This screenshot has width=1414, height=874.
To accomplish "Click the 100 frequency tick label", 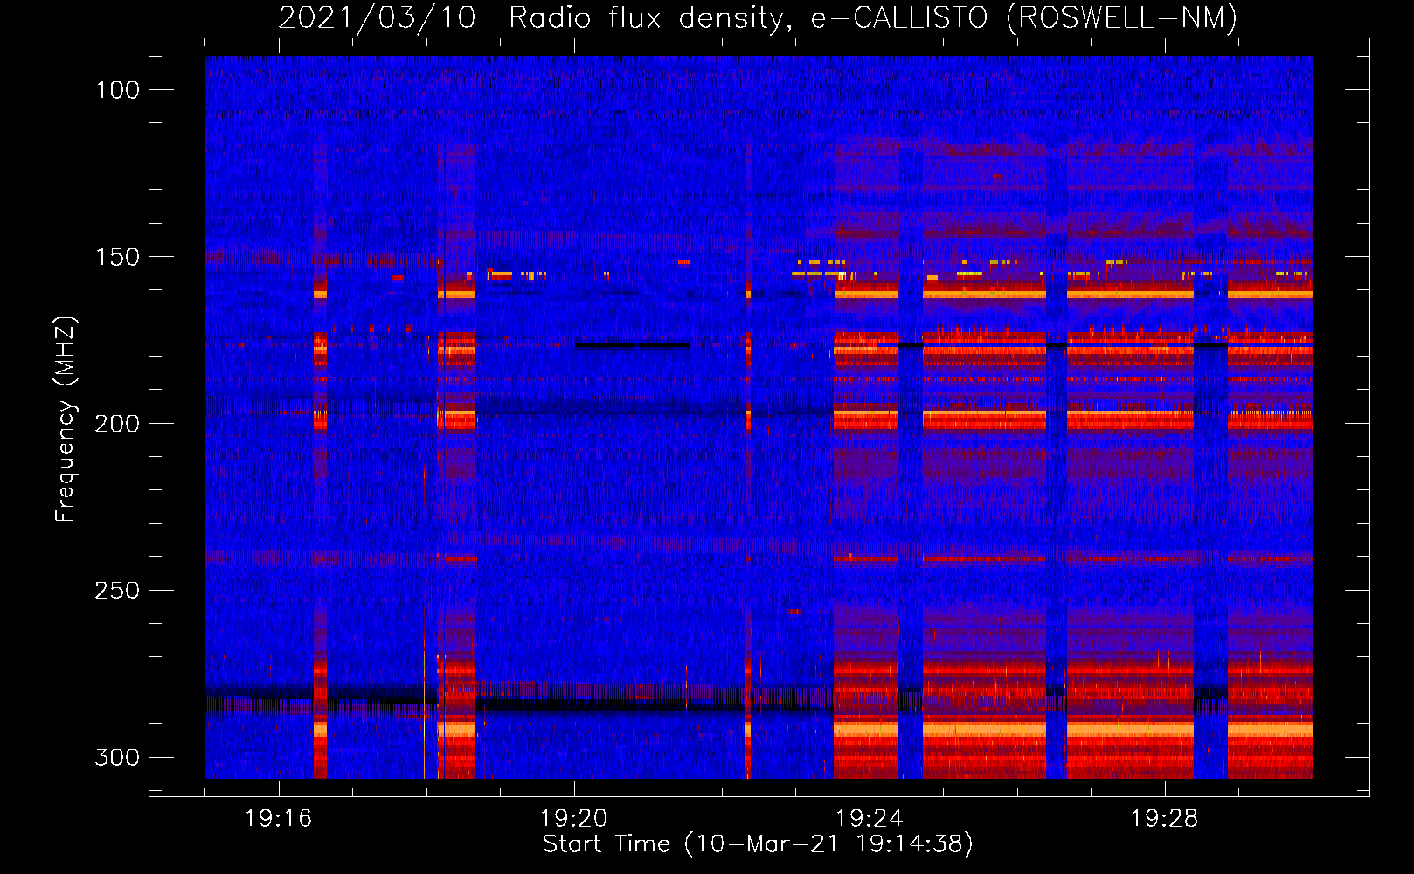I will coord(118,90).
